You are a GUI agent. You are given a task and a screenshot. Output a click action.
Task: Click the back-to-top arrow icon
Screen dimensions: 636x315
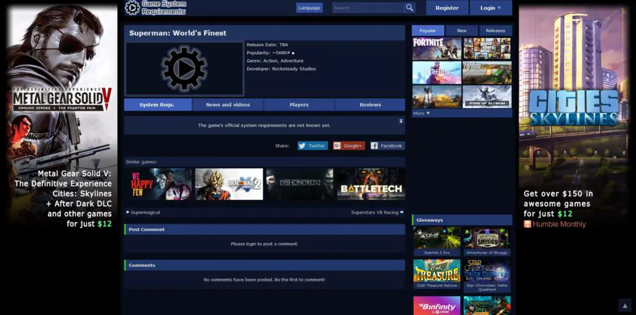point(625,306)
